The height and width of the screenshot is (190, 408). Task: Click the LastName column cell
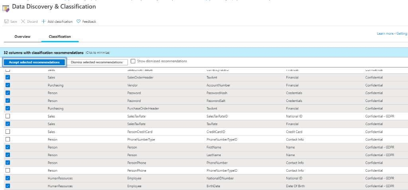(214, 155)
